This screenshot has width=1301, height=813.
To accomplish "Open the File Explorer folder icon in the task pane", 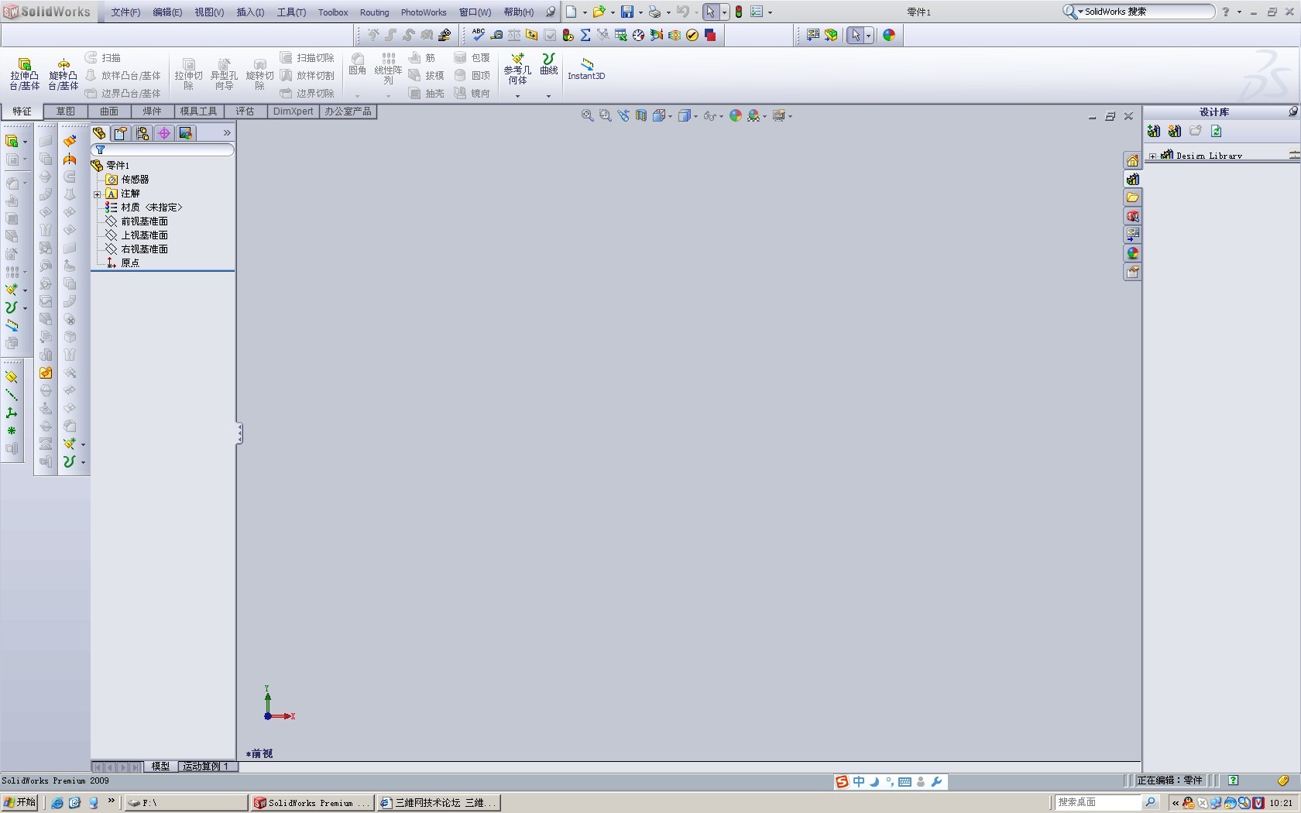I will (x=1132, y=197).
